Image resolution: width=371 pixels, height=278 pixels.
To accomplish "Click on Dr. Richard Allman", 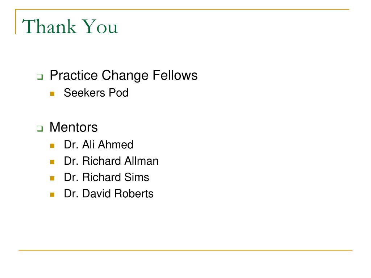I will [x=111, y=161].
